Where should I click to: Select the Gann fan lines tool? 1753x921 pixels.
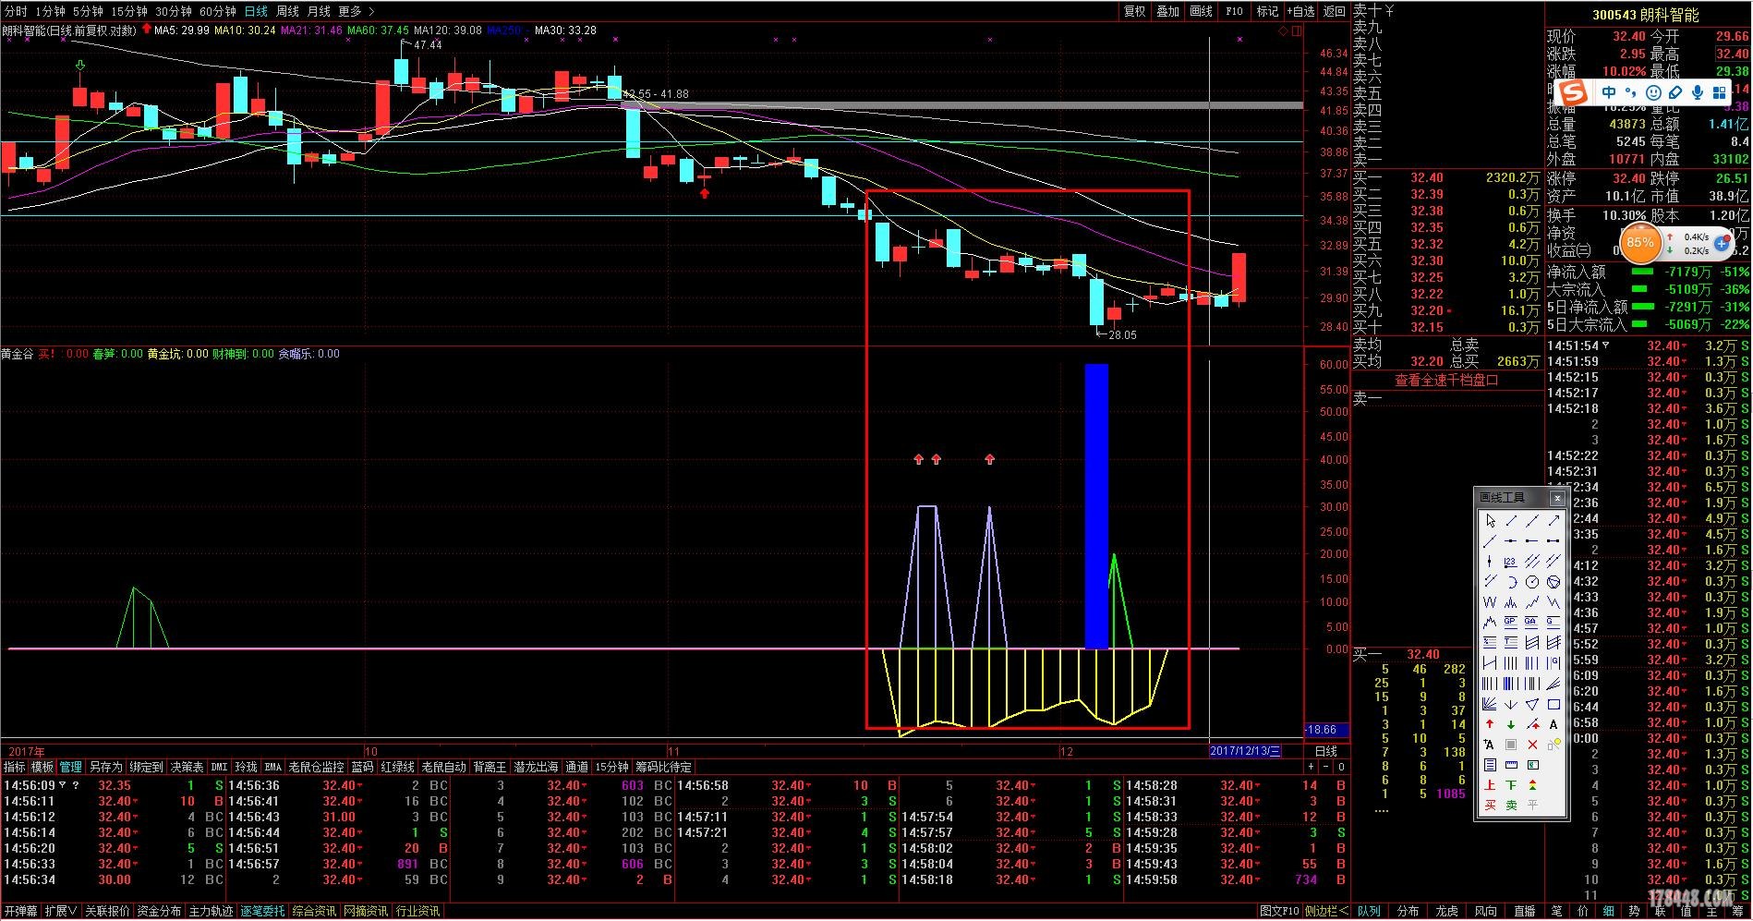tap(1490, 703)
